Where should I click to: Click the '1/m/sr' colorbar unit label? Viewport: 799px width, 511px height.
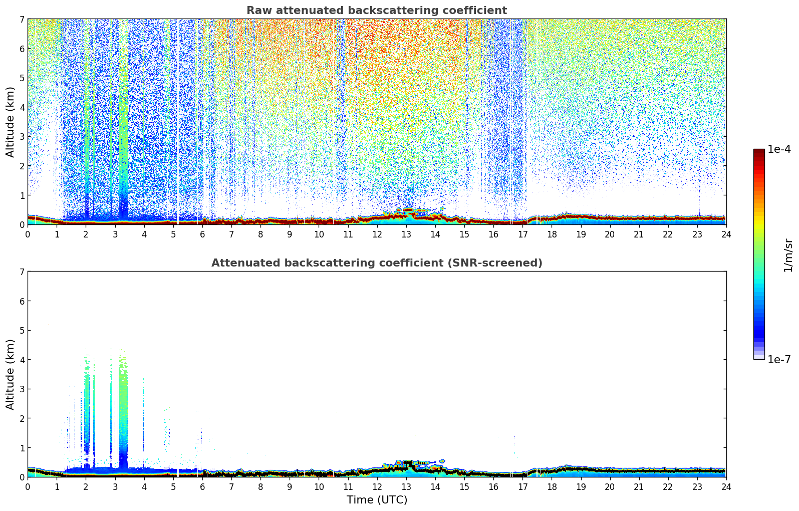click(788, 254)
